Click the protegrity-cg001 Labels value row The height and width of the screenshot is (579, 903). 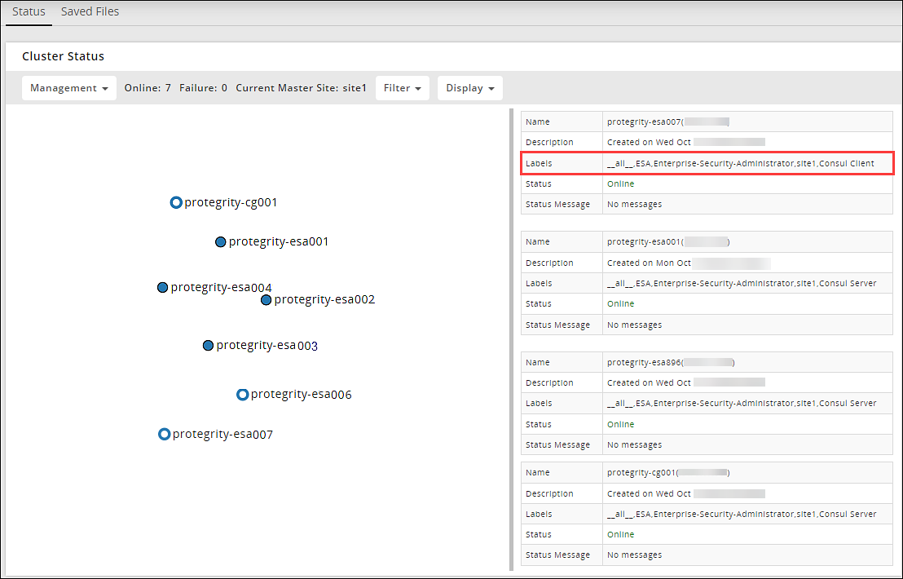pos(742,515)
